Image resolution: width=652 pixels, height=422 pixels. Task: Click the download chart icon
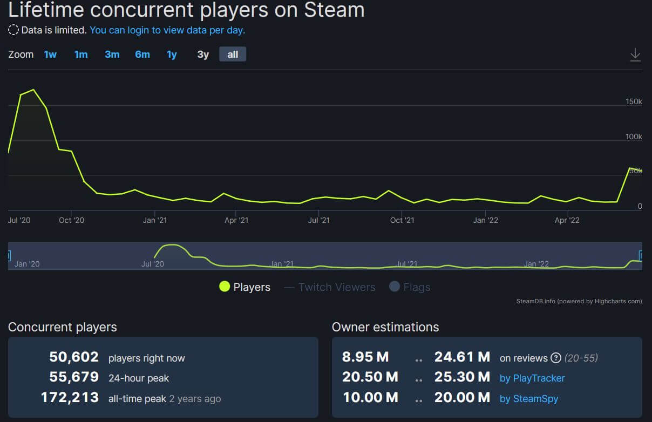pos(635,55)
